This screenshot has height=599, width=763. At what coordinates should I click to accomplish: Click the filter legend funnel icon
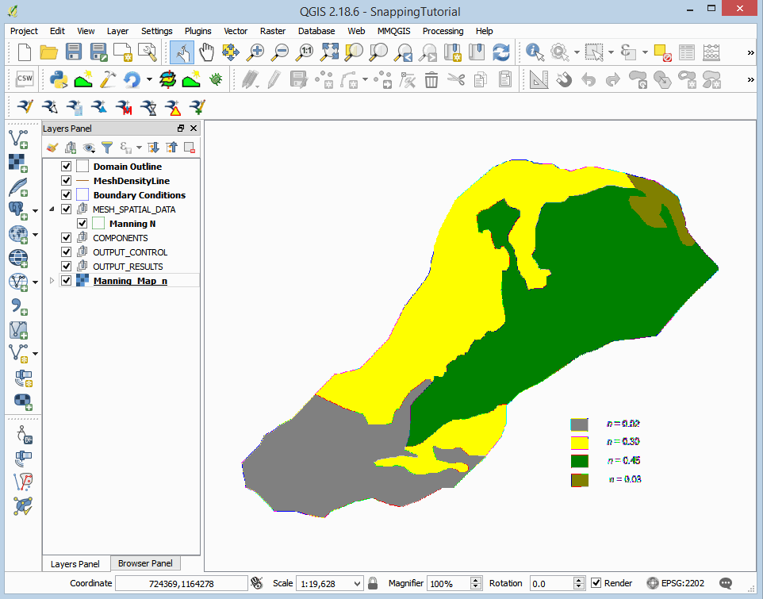[x=107, y=148]
